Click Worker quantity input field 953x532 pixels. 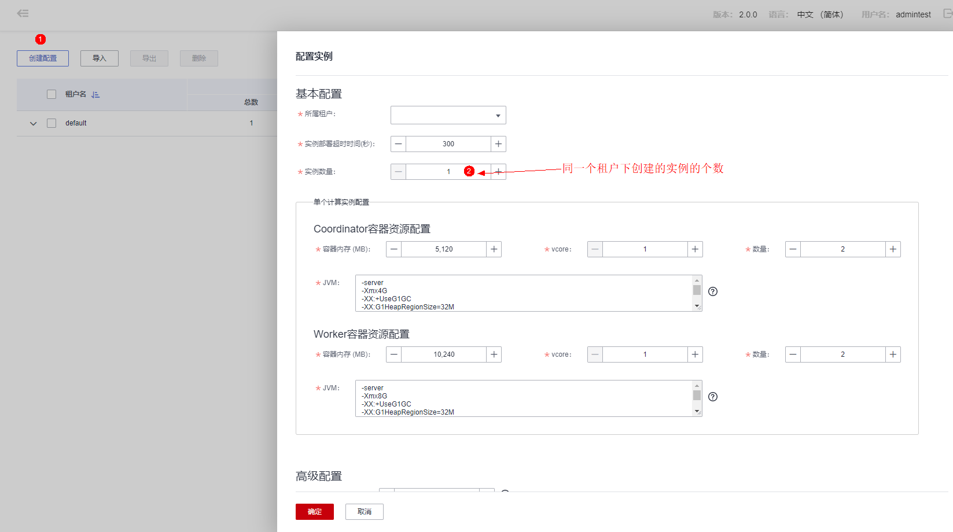[843, 354]
